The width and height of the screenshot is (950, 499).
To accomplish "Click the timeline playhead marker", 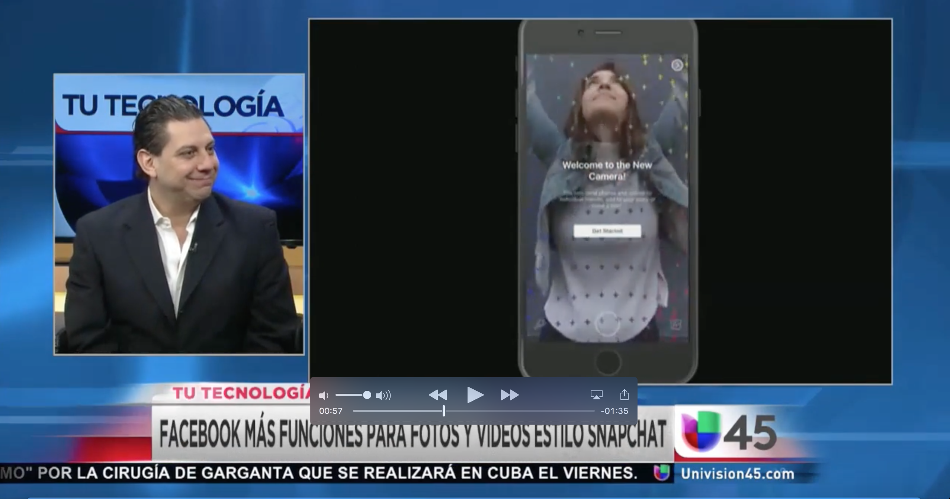I will [443, 411].
